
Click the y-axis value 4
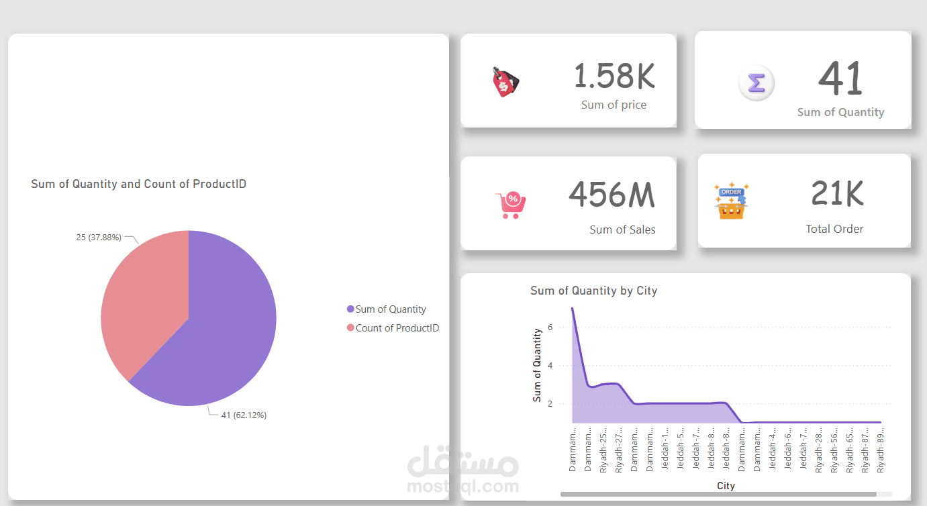pos(550,366)
